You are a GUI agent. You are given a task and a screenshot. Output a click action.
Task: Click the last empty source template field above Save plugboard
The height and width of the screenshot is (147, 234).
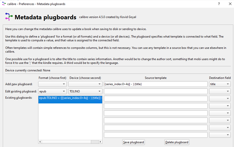tap(156, 135)
